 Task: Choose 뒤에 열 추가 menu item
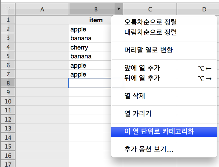(164, 78)
